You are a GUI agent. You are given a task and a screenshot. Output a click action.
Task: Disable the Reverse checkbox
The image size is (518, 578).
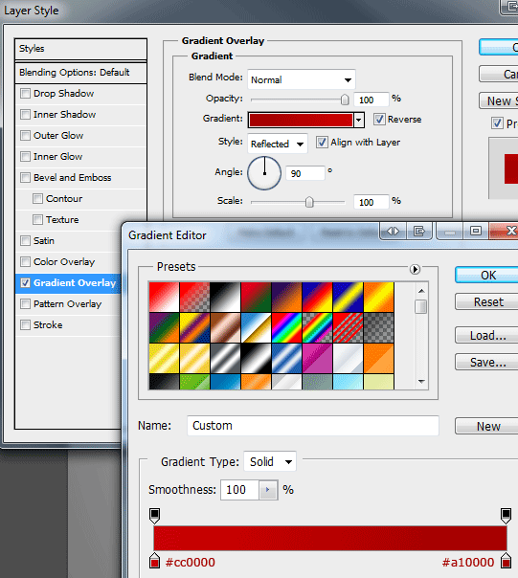click(379, 119)
